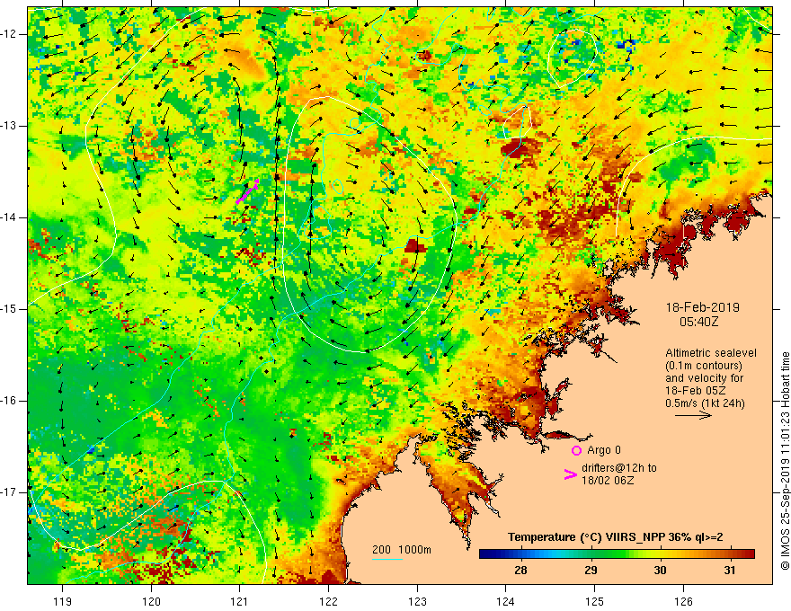Click the longitude label 123
The height and width of the screenshot is (611, 791).
(x=417, y=601)
